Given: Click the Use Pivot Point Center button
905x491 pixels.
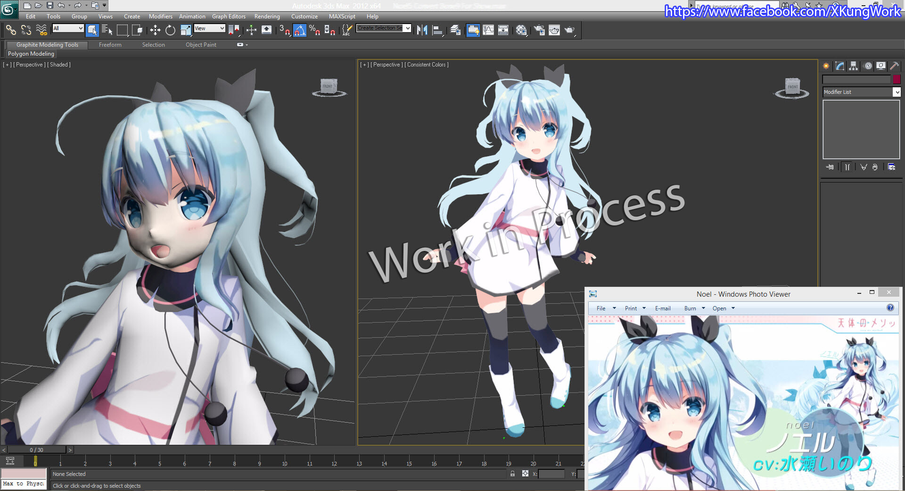Looking at the screenshot, I should [234, 30].
